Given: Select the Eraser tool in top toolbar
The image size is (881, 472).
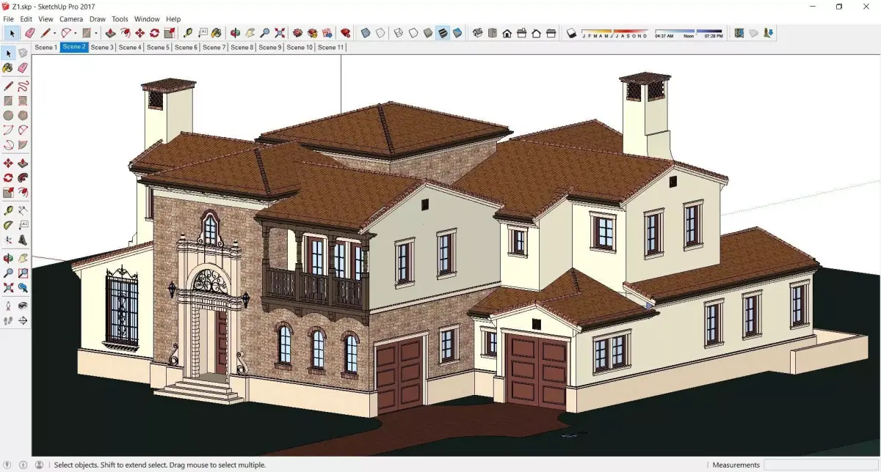Looking at the screenshot, I should click(29, 33).
